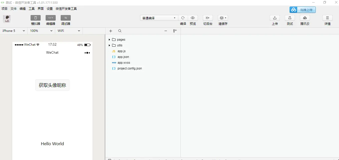Click the plus icon to add file
The height and width of the screenshot is (160, 339).
(111, 31)
